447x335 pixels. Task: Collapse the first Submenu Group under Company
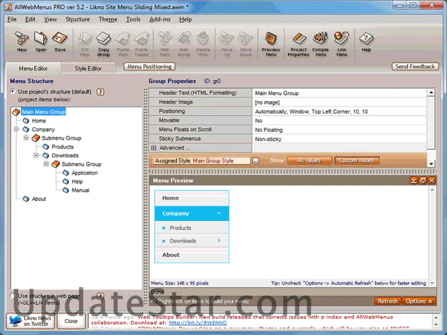coord(26,138)
